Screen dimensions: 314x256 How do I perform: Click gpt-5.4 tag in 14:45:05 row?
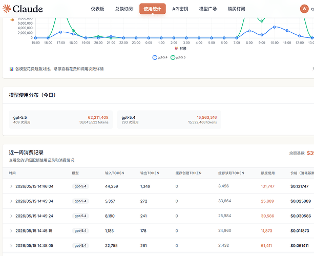(x=80, y=246)
